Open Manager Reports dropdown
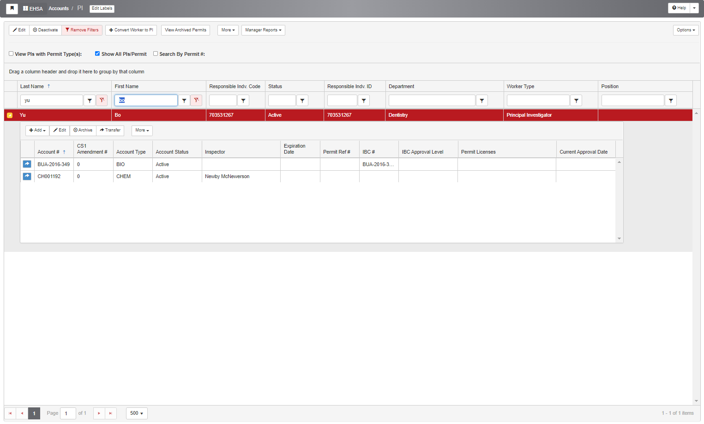704x424 pixels. click(x=263, y=30)
